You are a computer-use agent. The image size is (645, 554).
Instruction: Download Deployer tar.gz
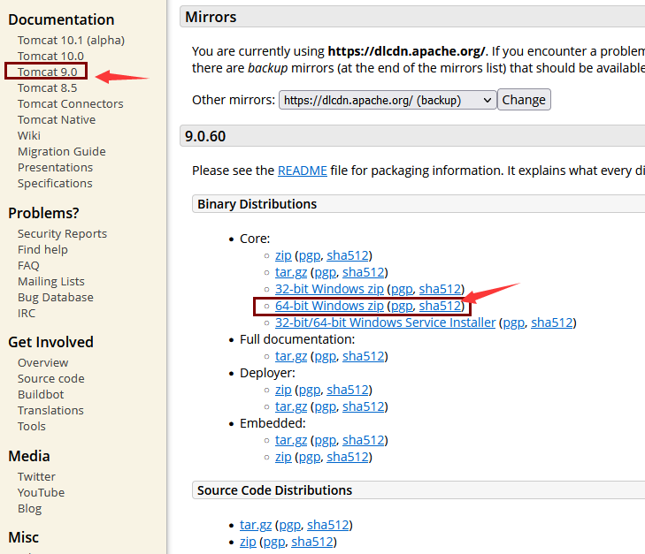tap(291, 406)
